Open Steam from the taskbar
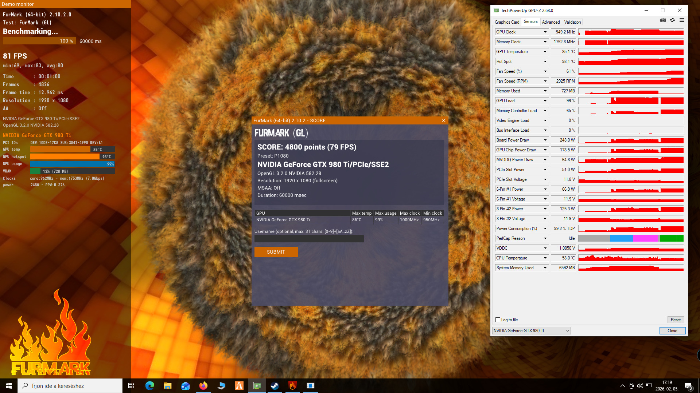700x393 pixels. coord(275,386)
